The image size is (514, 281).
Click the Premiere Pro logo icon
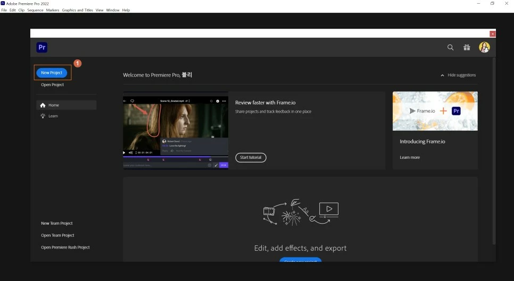click(x=42, y=47)
